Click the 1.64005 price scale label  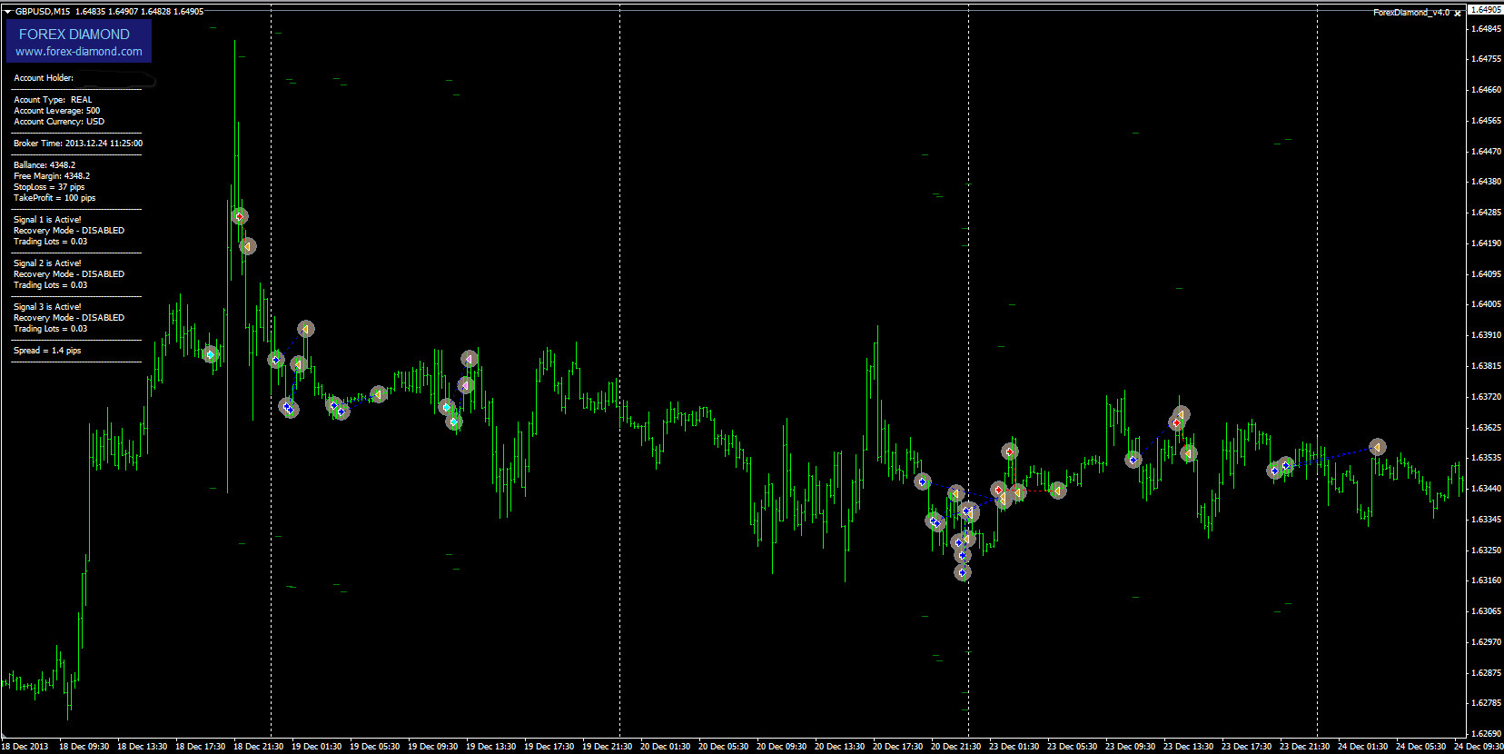1486,304
